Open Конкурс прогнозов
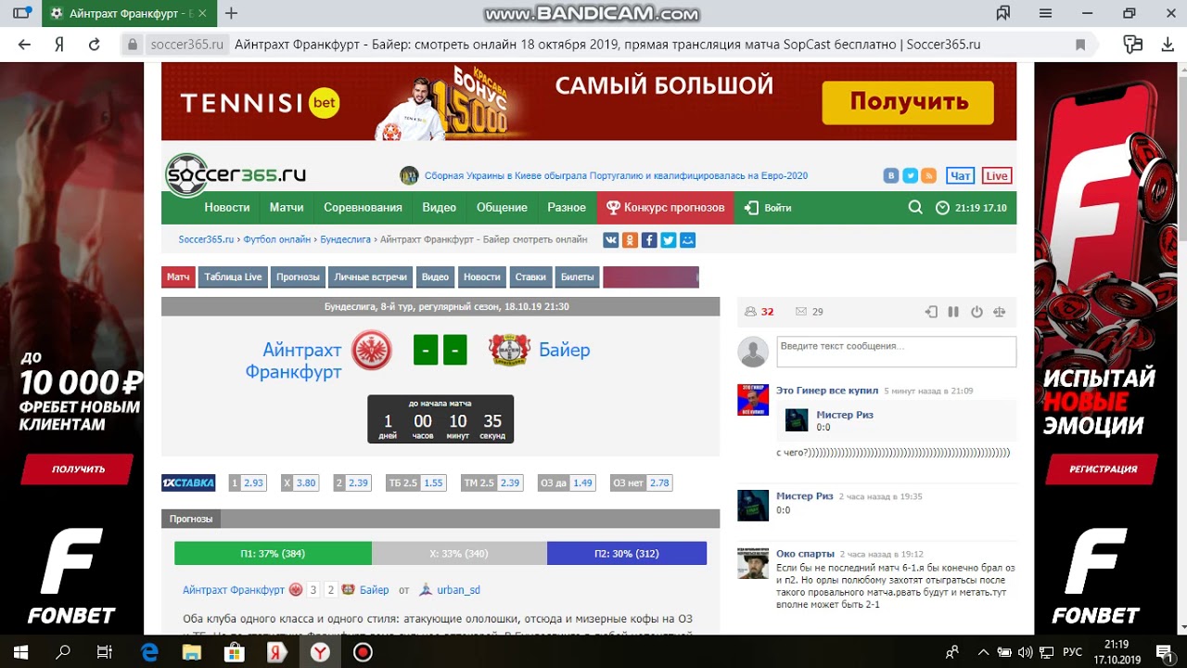This screenshot has width=1187, height=668. tap(666, 208)
